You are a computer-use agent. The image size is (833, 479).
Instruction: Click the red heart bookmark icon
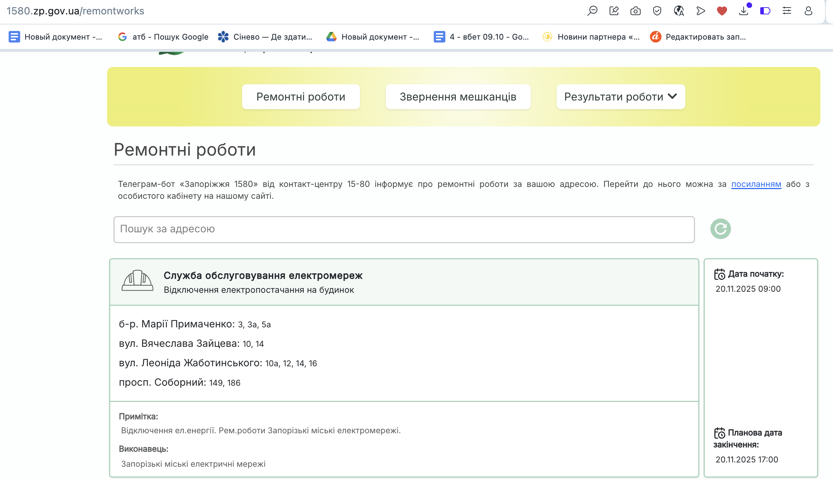tap(722, 11)
